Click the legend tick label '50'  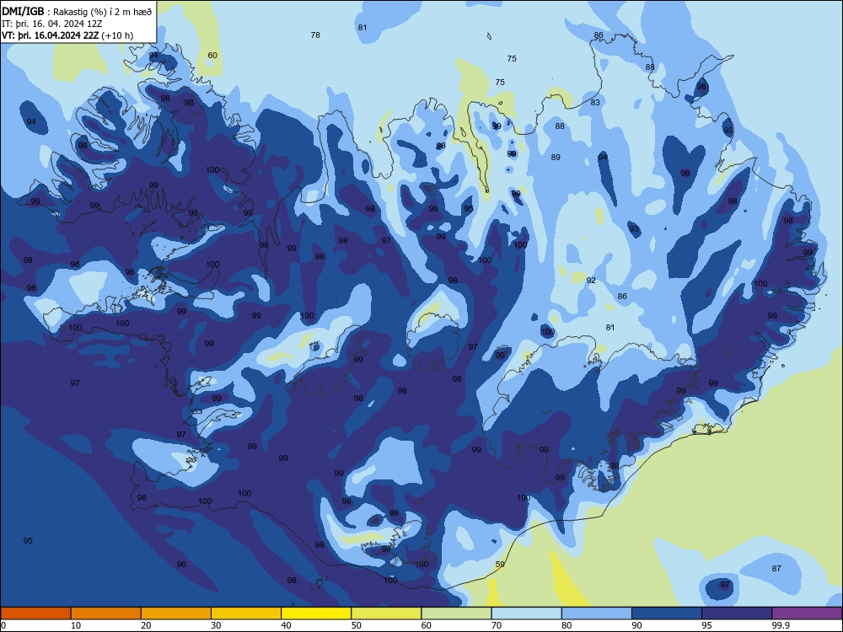tap(357, 625)
